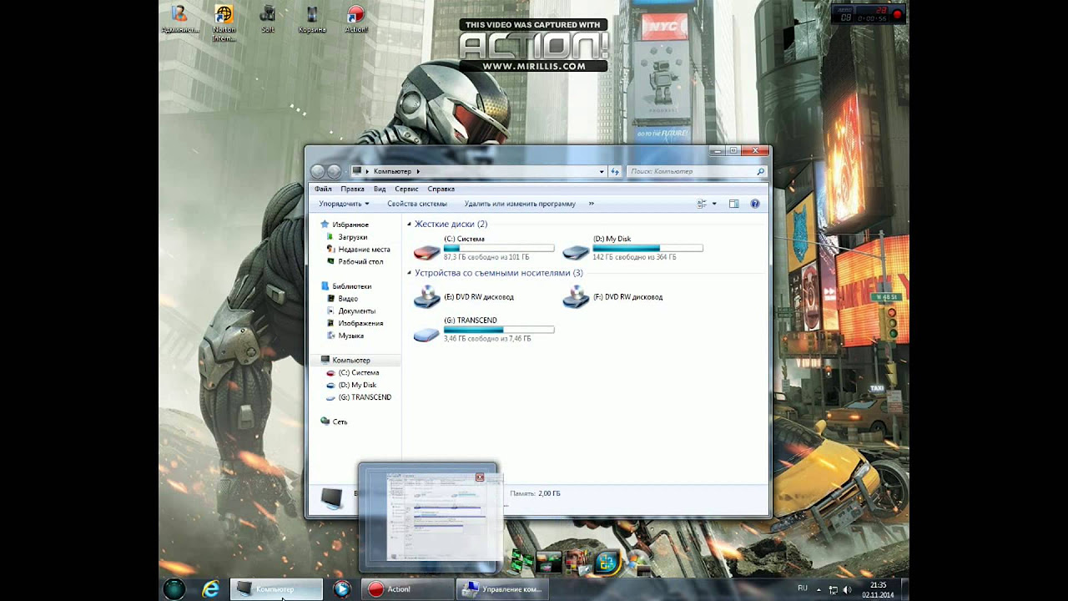The image size is (1068, 601).
Task: Open the (D:) My Disk drive icon
Action: [576, 251]
